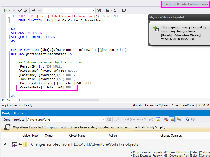
Task: Open the 100 % zoom level dropdown
Action: 15,100
